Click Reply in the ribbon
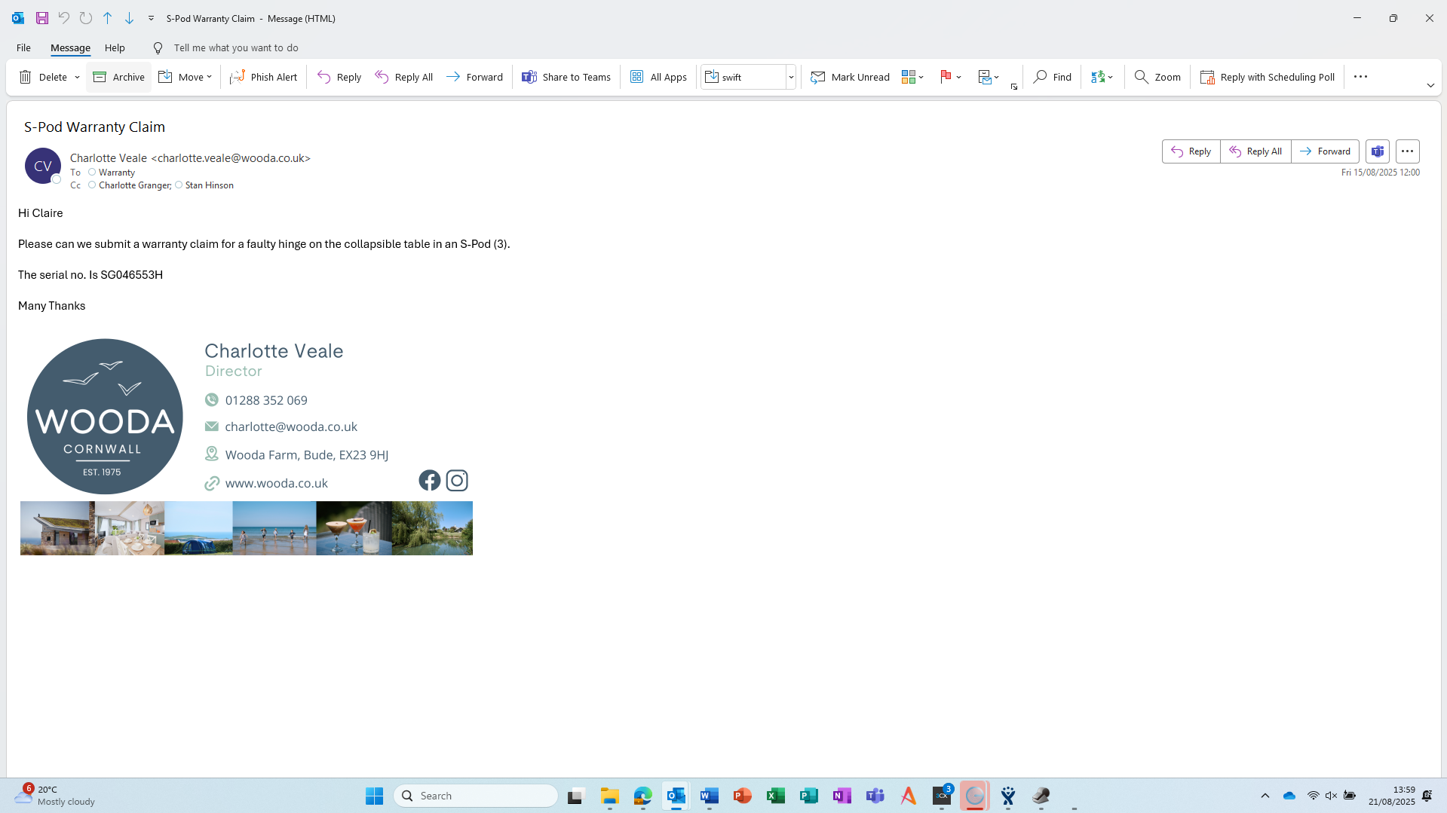The height and width of the screenshot is (813, 1447). point(339,77)
